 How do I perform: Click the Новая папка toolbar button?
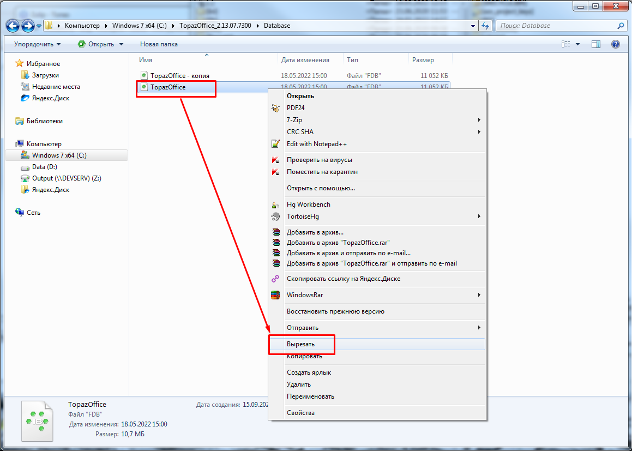[x=159, y=44]
